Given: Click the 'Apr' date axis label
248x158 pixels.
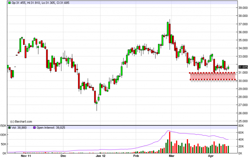Looking at the screenshot, I should [211, 156].
